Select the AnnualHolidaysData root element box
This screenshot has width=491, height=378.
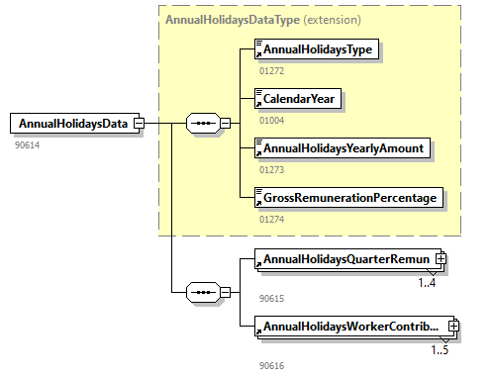pos(74,124)
